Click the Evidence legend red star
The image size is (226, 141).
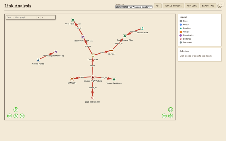coord(181,39)
